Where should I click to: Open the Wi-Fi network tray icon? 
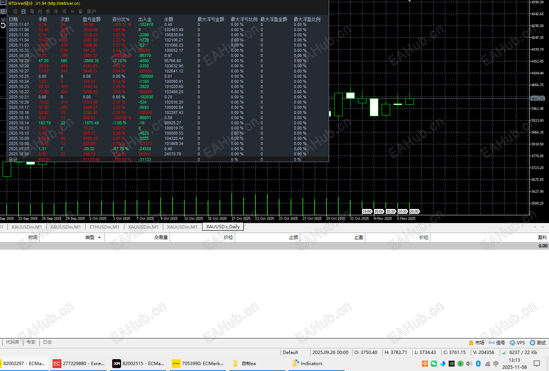pos(487,364)
